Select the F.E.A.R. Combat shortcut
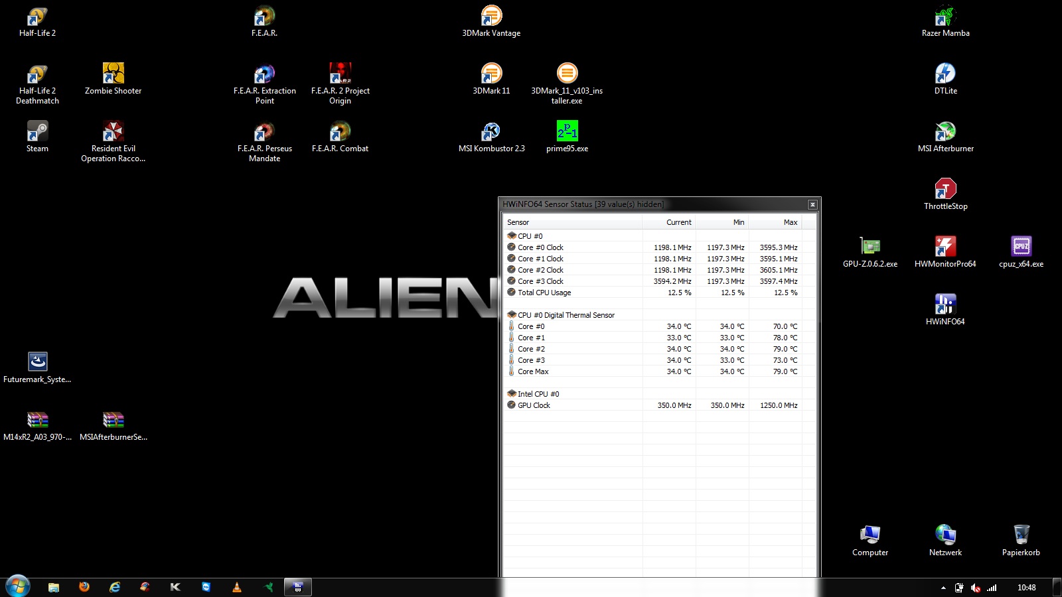 tap(340, 137)
